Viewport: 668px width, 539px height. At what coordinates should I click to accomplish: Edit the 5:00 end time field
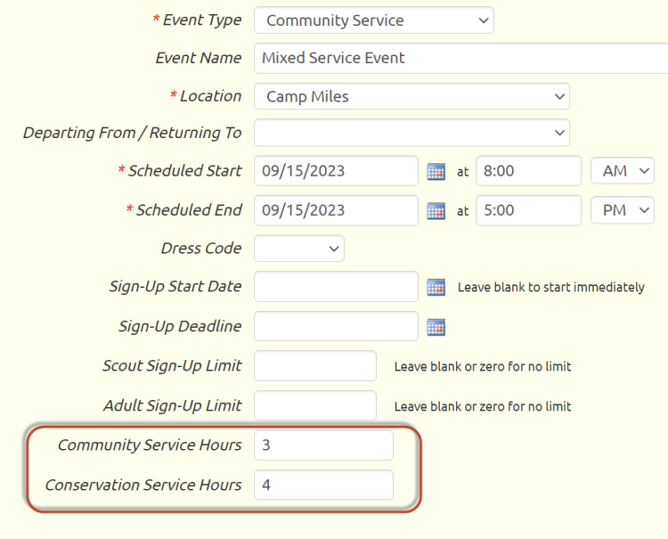[x=529, y=210]
